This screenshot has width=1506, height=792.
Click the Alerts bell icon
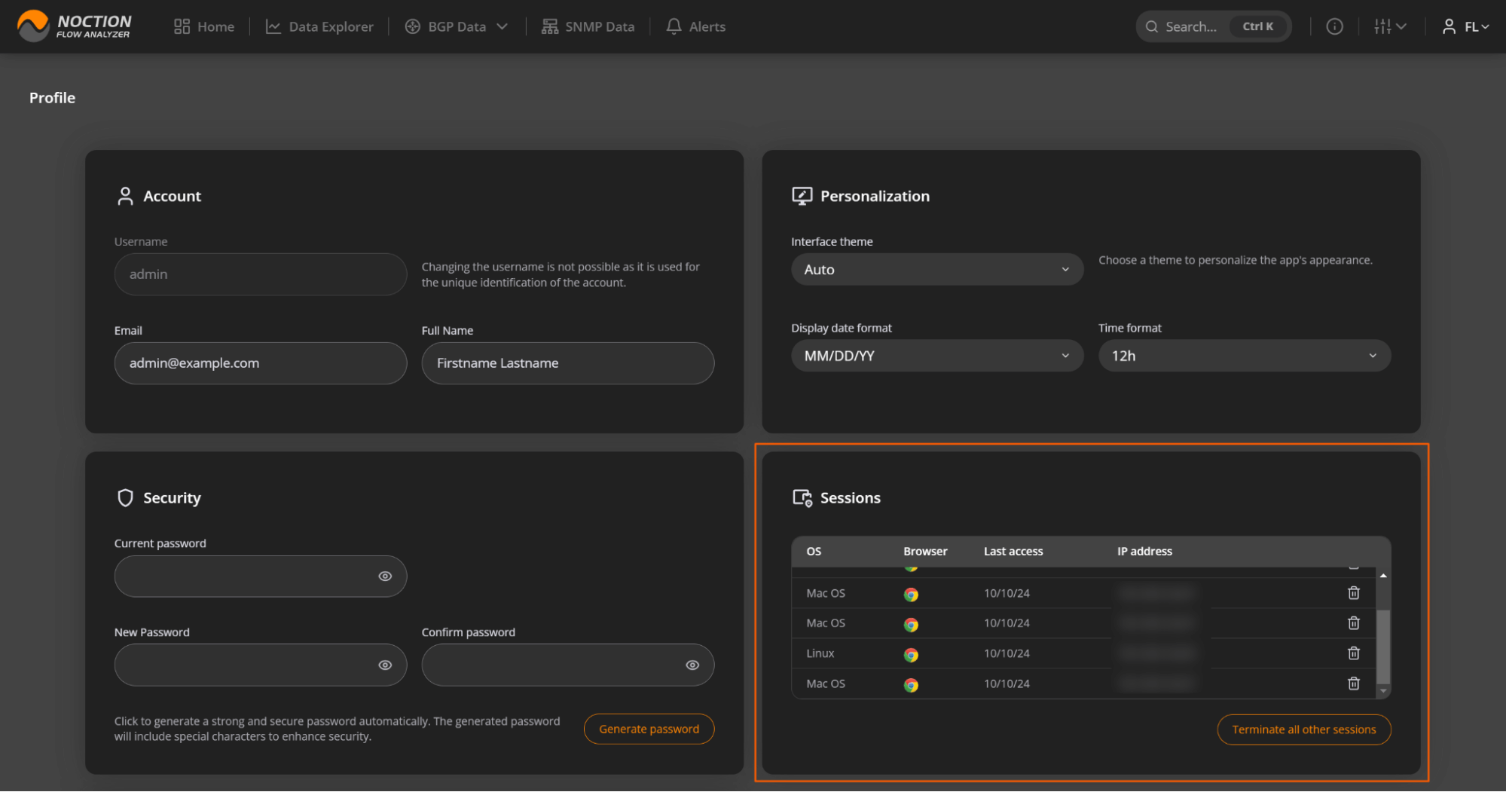point(674,26)
